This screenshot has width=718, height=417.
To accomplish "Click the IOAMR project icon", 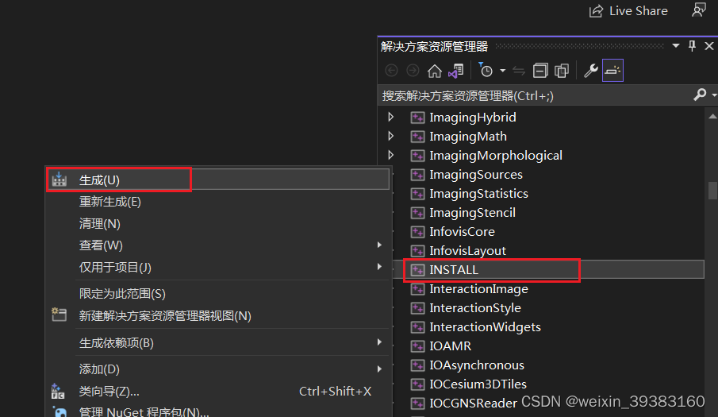I will coord(417,346).
